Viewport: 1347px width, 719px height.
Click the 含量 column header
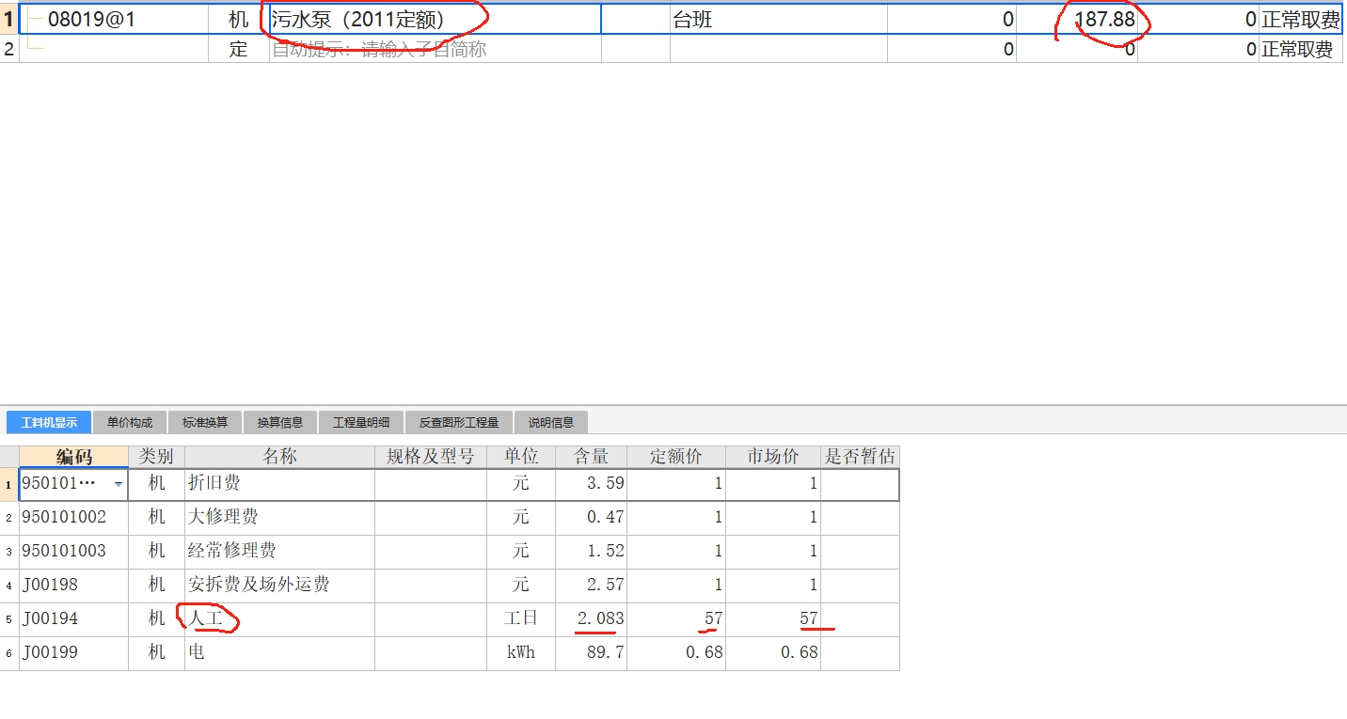coord(591,457)
